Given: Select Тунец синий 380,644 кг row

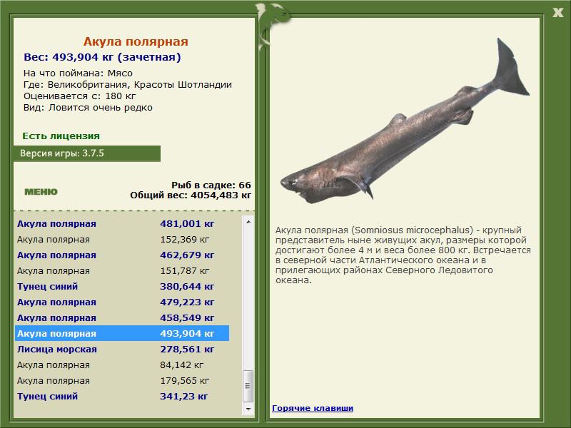Looking at the screenshot, I should 122,287.
